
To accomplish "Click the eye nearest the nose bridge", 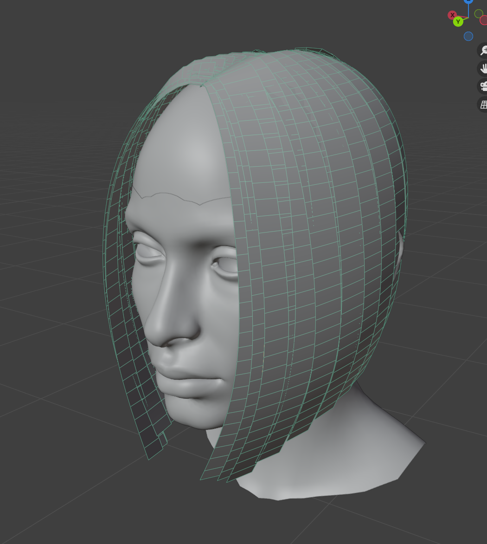I will [x=148, y=251].
